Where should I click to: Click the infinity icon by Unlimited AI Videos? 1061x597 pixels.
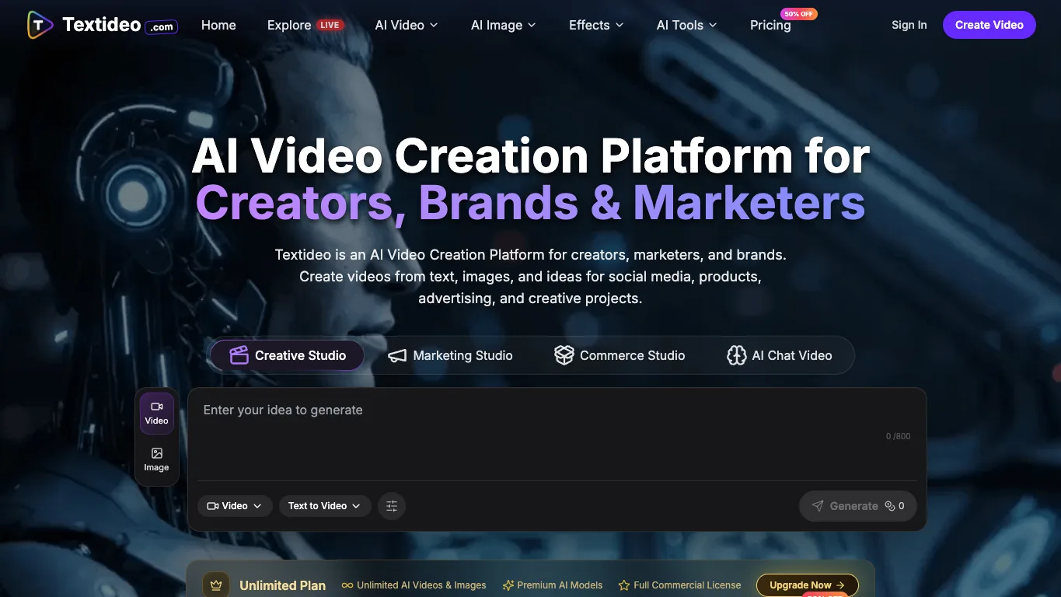coord(347,585)
